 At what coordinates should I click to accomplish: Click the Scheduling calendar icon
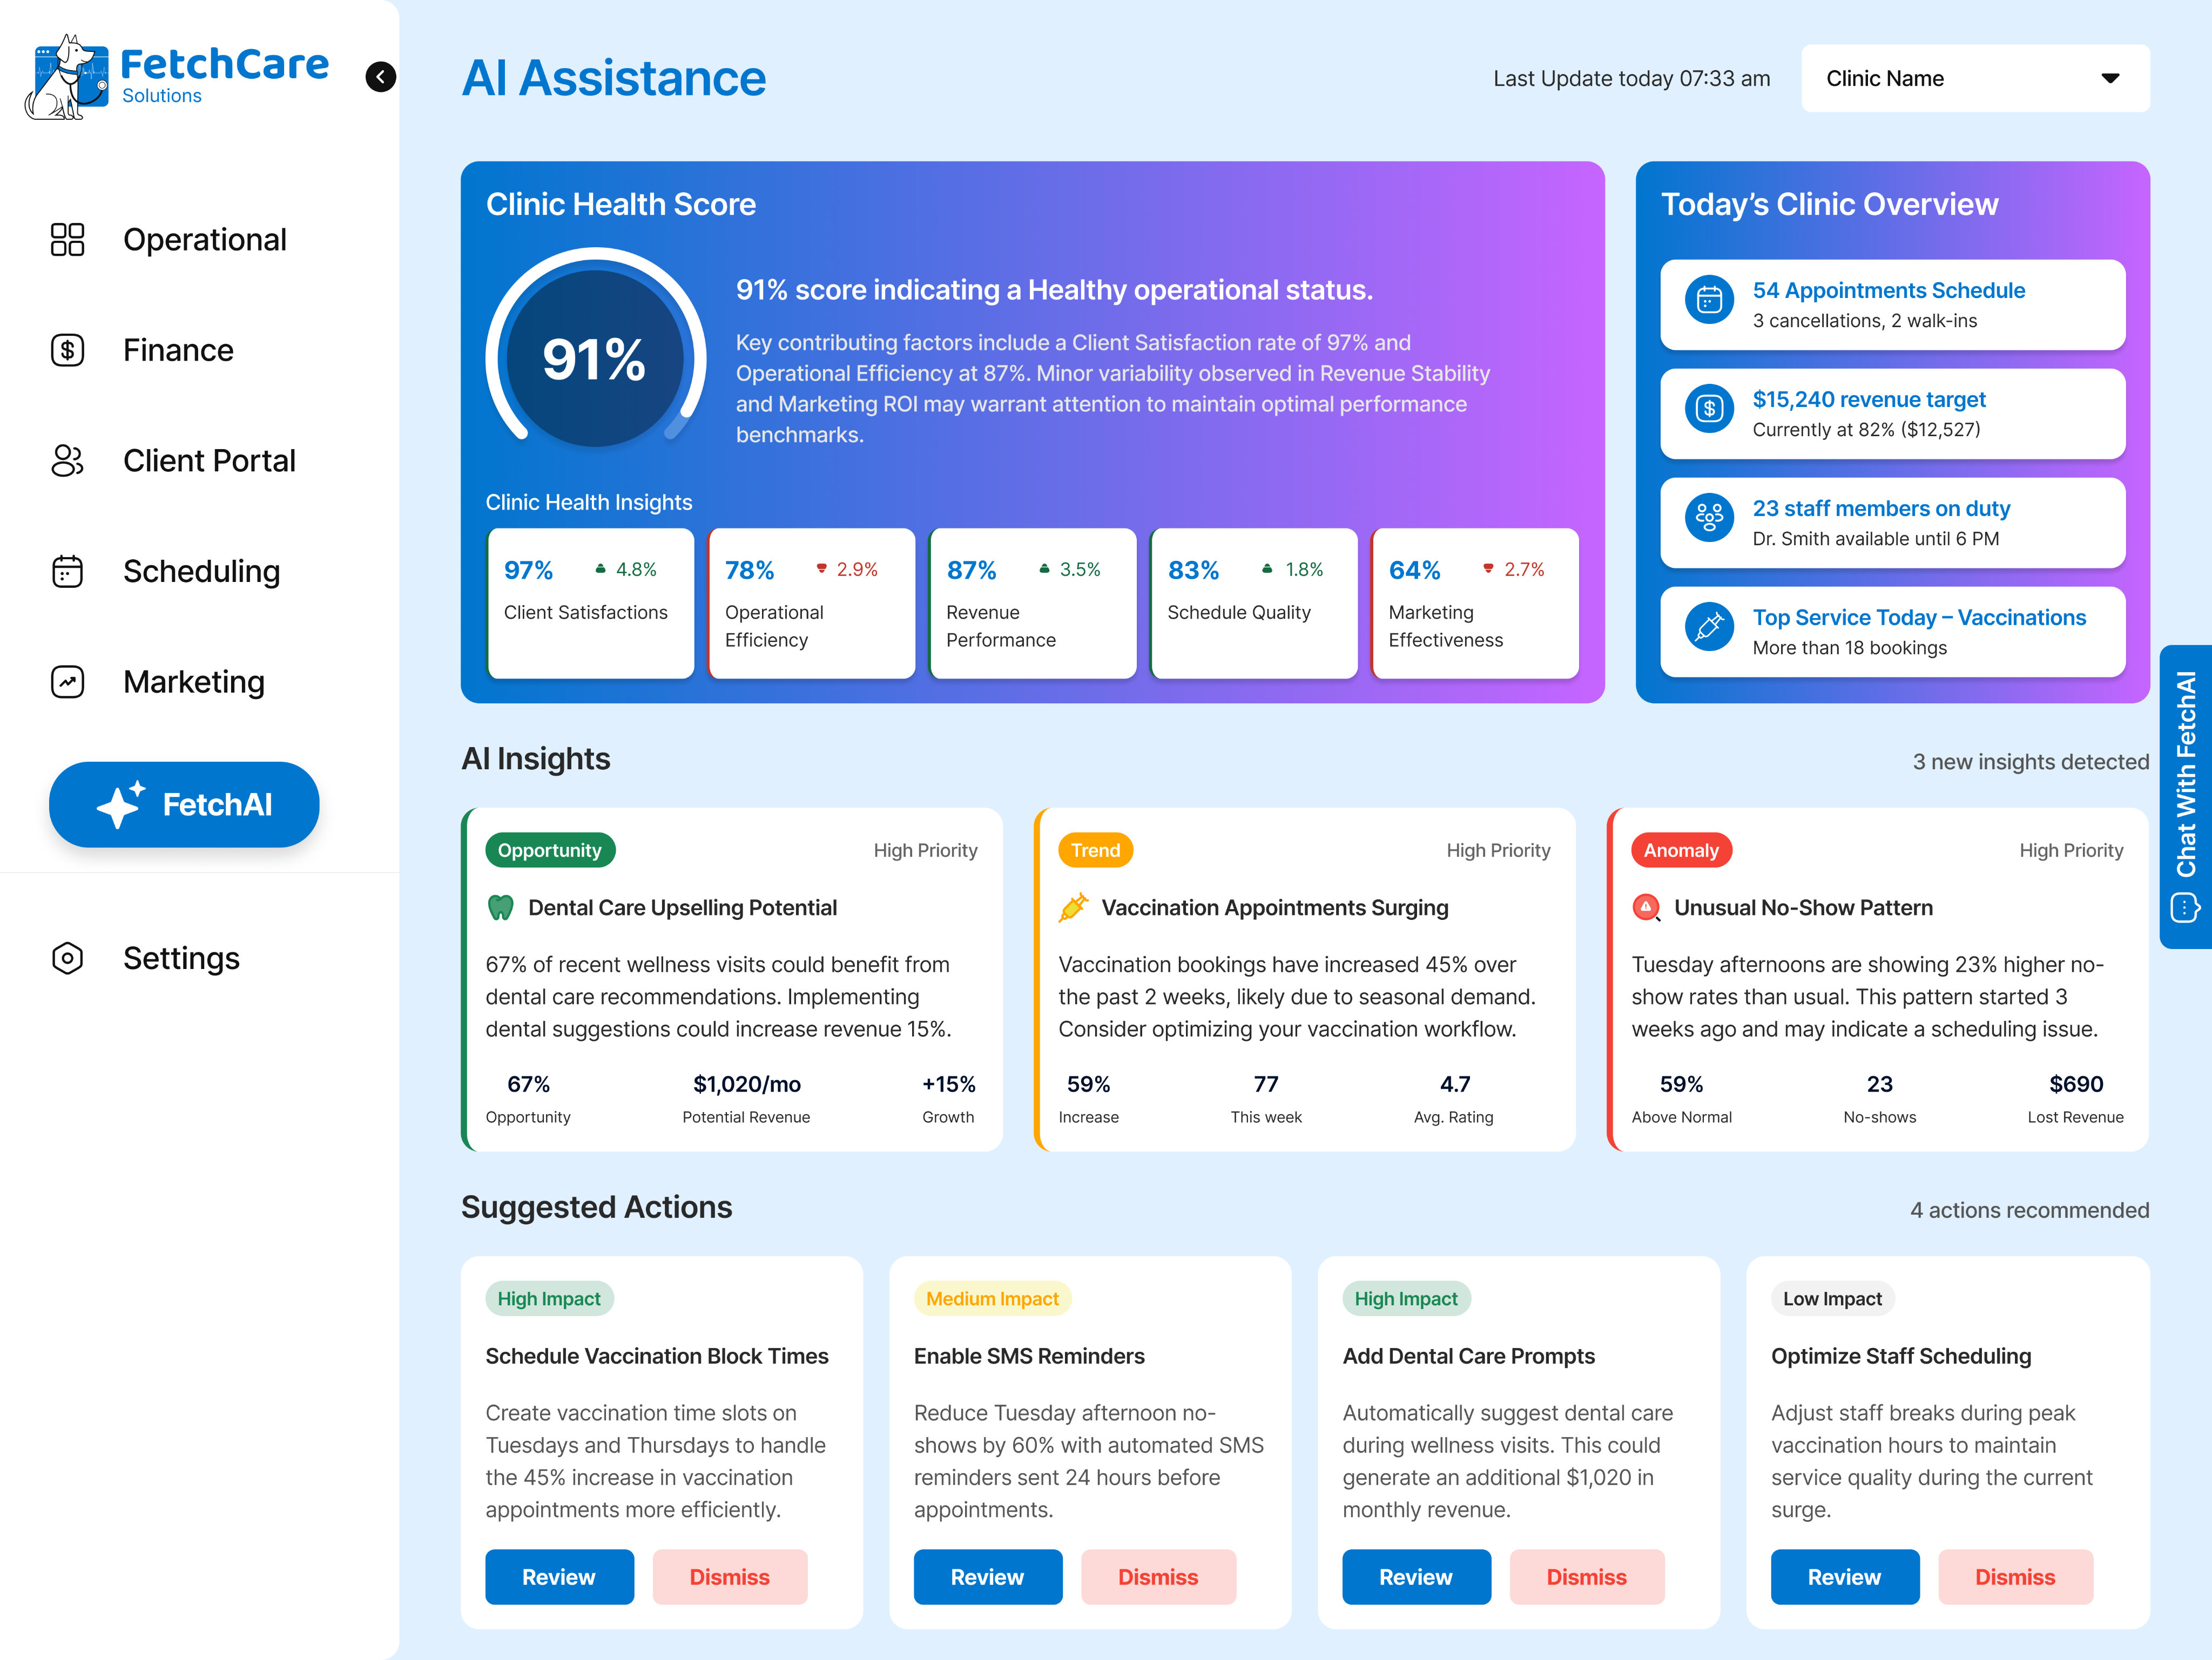(67, 572)
